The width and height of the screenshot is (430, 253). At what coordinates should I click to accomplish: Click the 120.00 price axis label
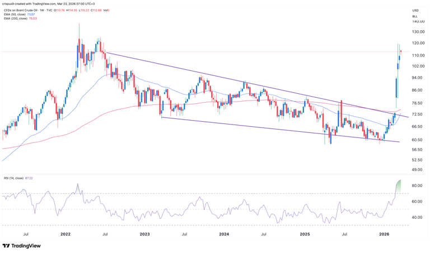pos(418,43)
